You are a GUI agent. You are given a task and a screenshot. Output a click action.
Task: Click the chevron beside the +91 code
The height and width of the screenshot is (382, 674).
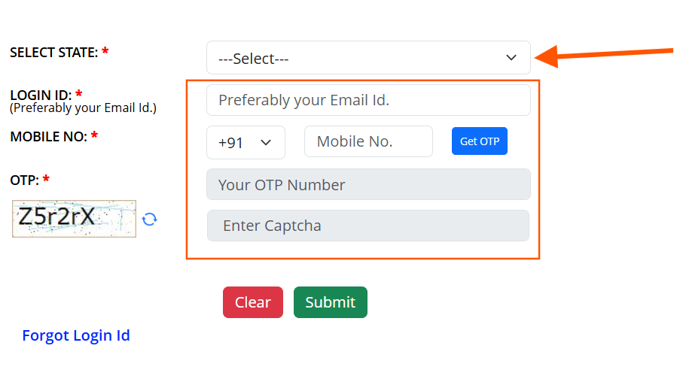pyautogui.click(x=266, y=143)
